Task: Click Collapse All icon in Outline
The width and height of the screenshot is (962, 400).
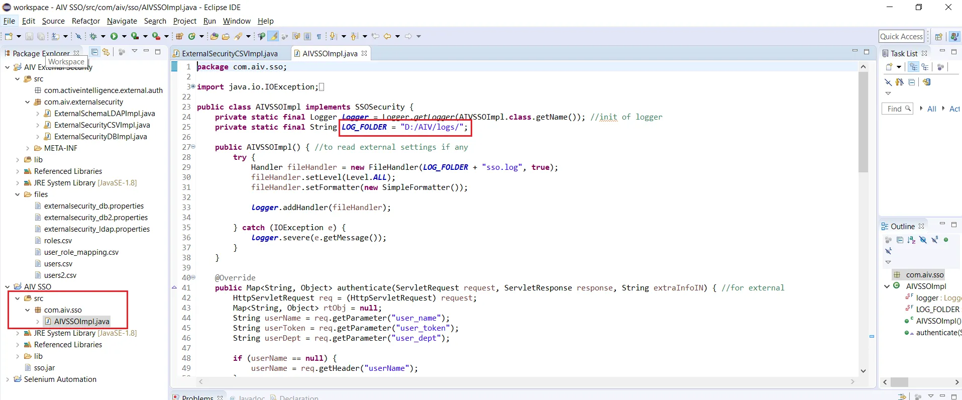Action: click(x=900, y=240)
